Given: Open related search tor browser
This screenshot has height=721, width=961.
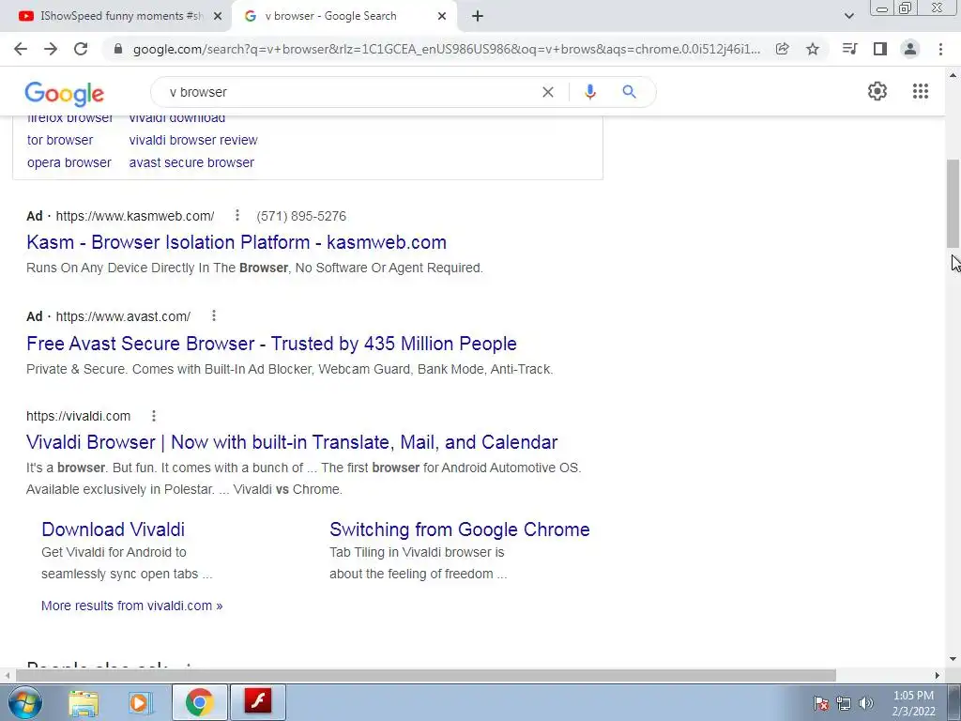Looking at the screenshot, I should pos(60,140).
